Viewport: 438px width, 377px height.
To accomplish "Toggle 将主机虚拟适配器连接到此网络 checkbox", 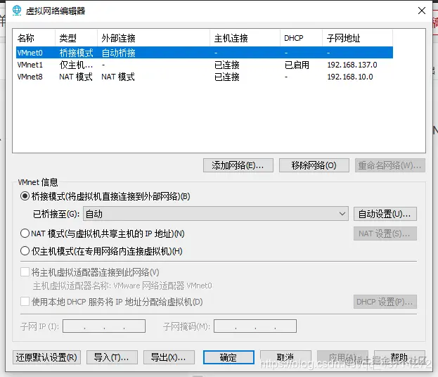I will (25, 272).
